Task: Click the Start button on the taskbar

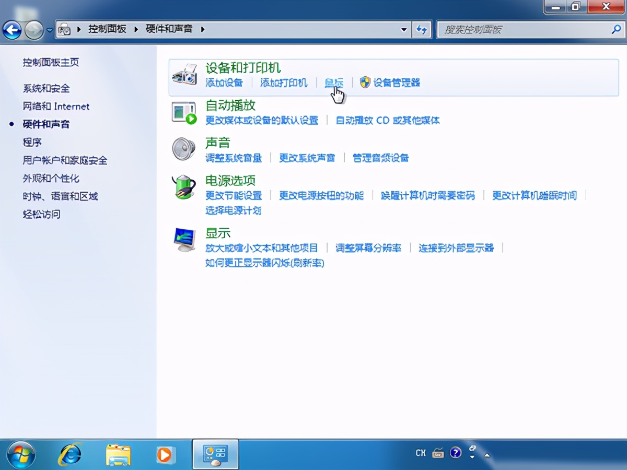Action: (21, 454)
